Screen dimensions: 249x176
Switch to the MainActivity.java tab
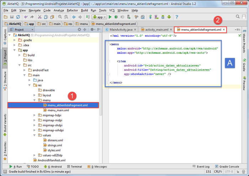121,30
